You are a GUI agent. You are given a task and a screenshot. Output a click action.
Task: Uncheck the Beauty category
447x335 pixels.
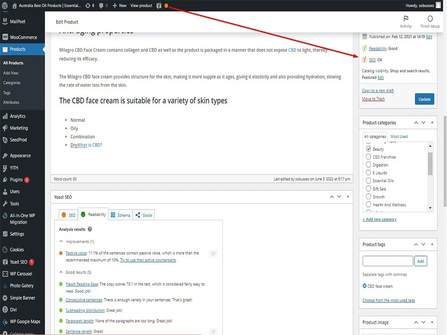click(368, 149)
